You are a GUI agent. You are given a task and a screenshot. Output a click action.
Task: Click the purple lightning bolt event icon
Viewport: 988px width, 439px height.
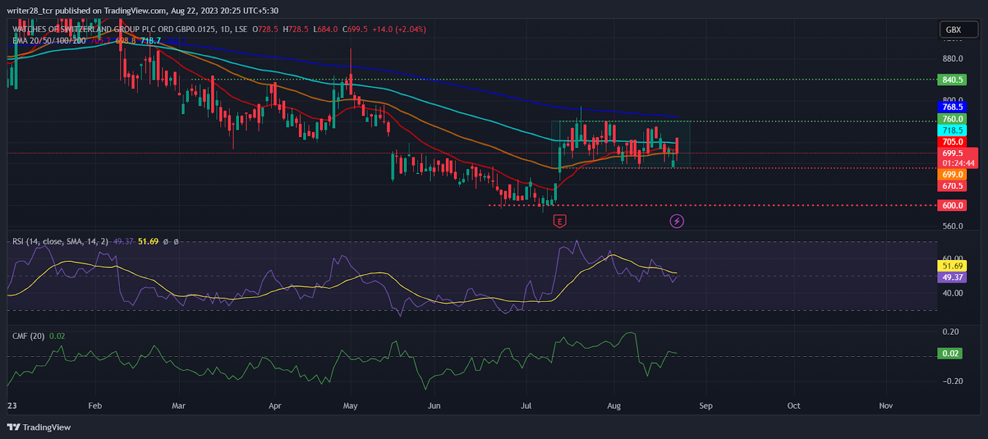677,221
